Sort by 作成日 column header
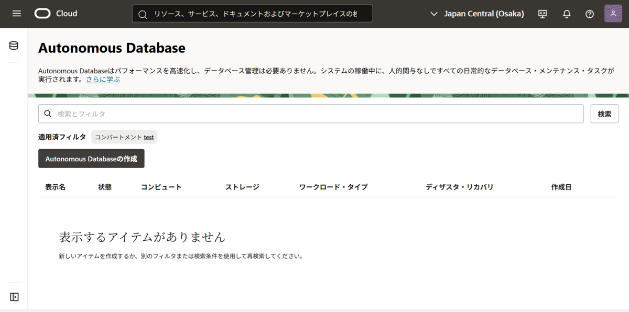 pos(561,187)
